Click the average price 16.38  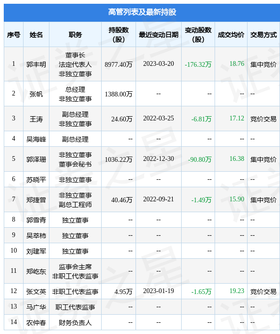click(x=237, y=159)
